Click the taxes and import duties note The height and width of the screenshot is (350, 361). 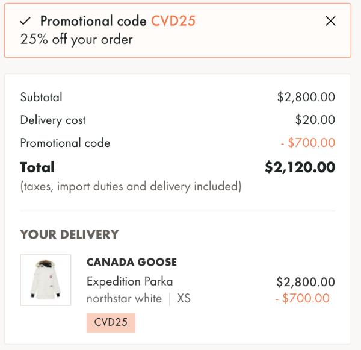[x=131, y=186]
